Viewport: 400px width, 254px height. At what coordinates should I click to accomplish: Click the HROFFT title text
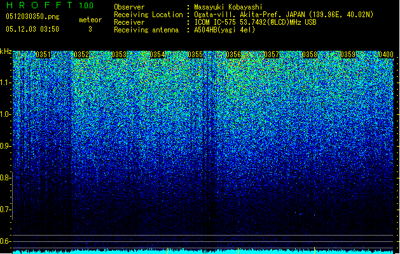tap(39, 5)
